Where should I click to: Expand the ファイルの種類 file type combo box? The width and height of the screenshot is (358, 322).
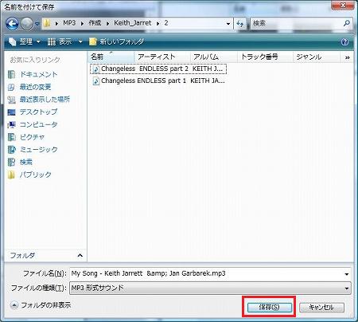pos(210,288)
